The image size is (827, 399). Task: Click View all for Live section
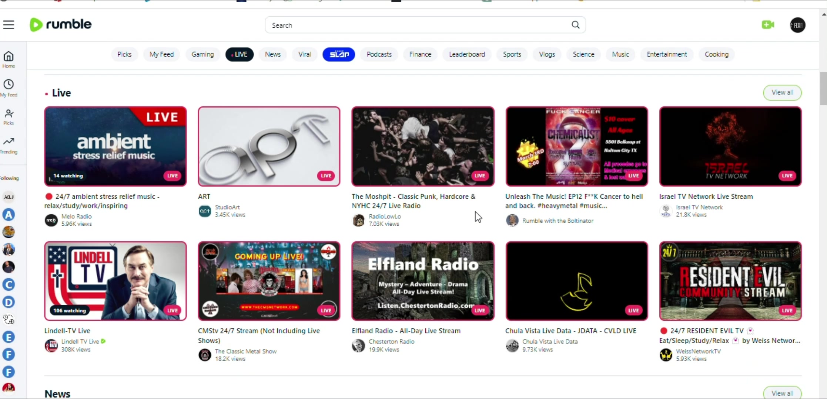[x=782, y=92]
